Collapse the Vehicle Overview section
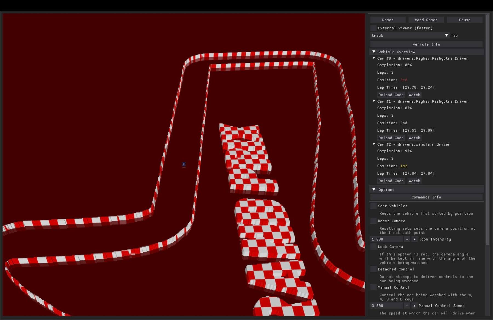Image resolution: width=493 pixels, height=320 pixels. pyautogui.click(x=374, y=52)
